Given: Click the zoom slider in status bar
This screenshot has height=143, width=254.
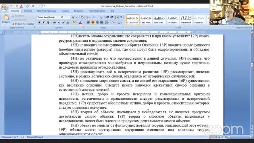Looking at the screenshot, I should click(241, 137).
